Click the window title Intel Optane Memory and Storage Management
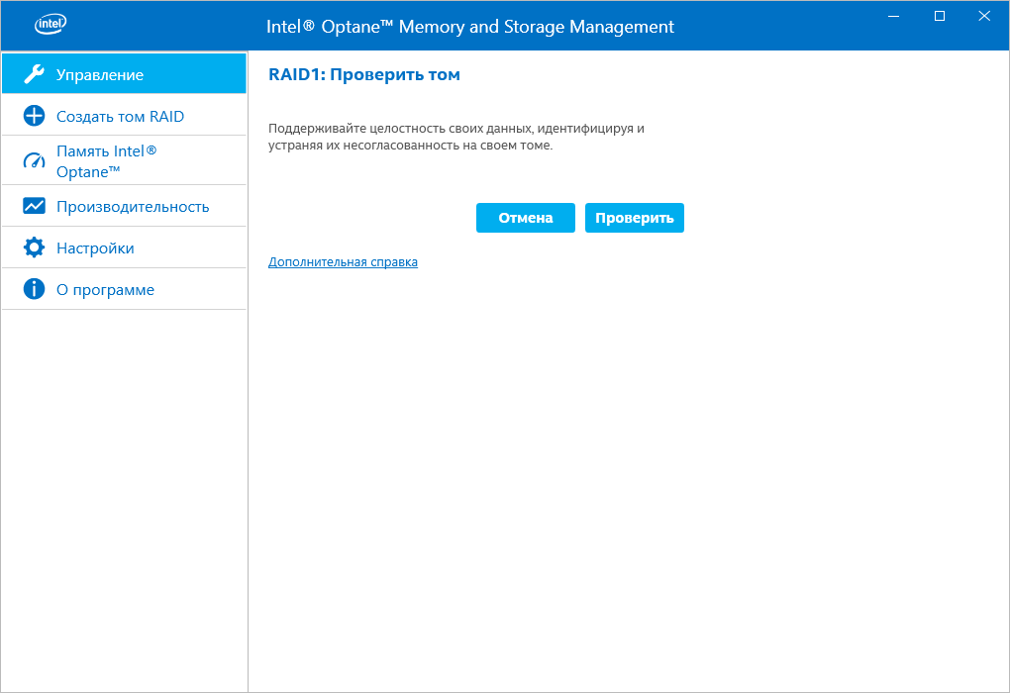 point(469,27)
